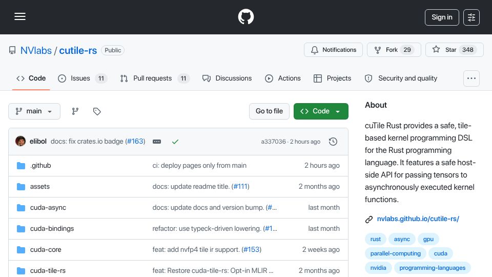Open the Discussions tab
This screenshot has height=277, width=492.
coord(227,78)
